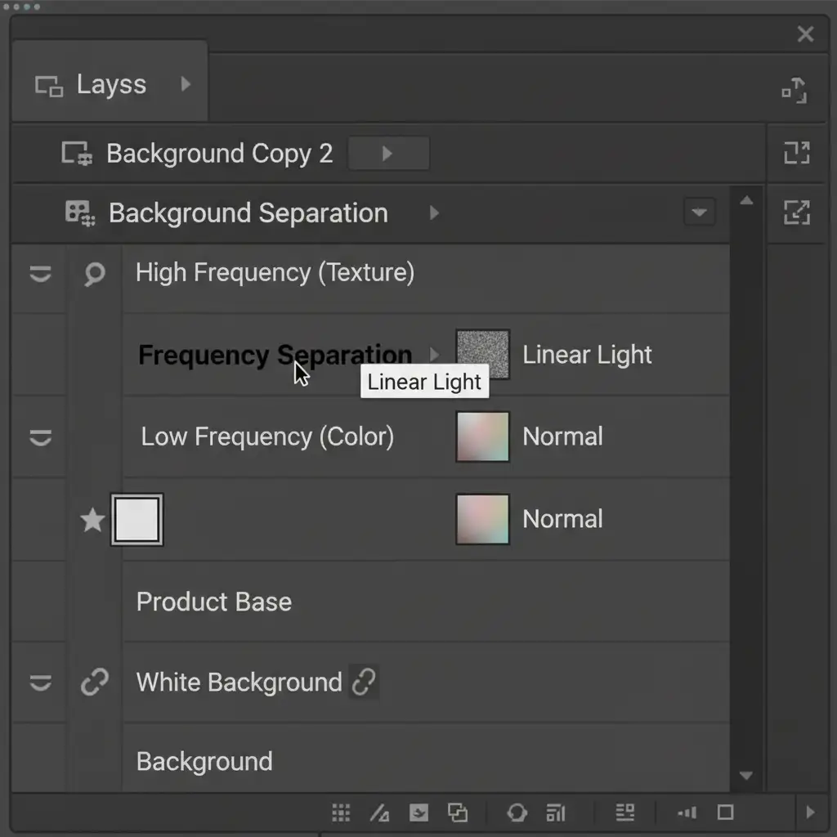The image size is (837, 837).
Task: Toggle visibility of High Frequency (Texture) layer
Action: pos(40,274)
